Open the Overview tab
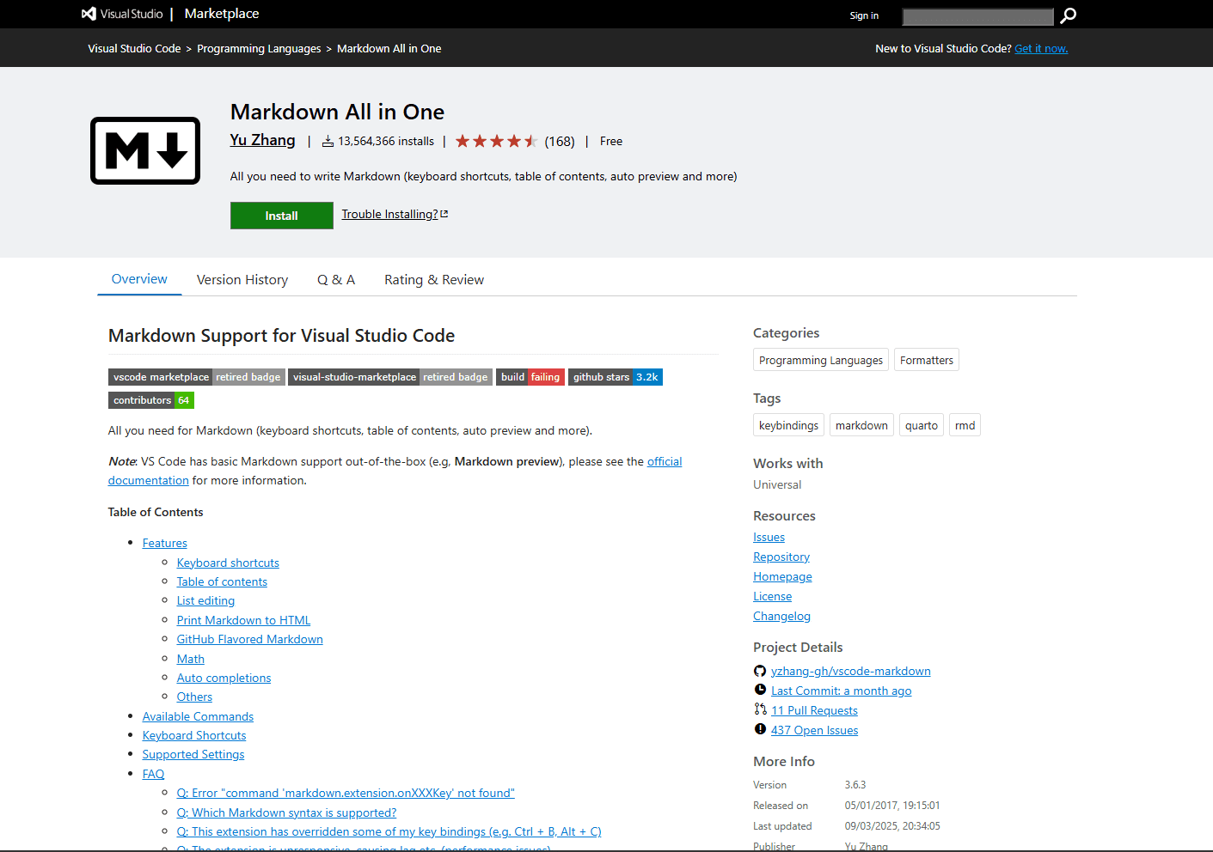Screen dimensions: 1213x852 (x=139, y=279)
